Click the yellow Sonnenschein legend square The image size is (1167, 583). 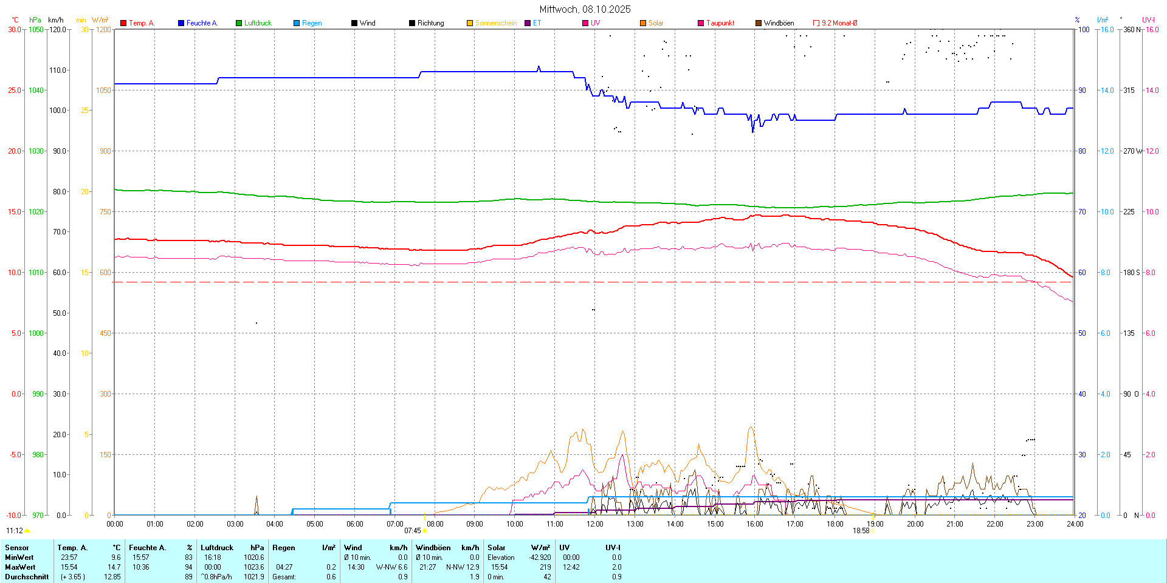(470, 23)
